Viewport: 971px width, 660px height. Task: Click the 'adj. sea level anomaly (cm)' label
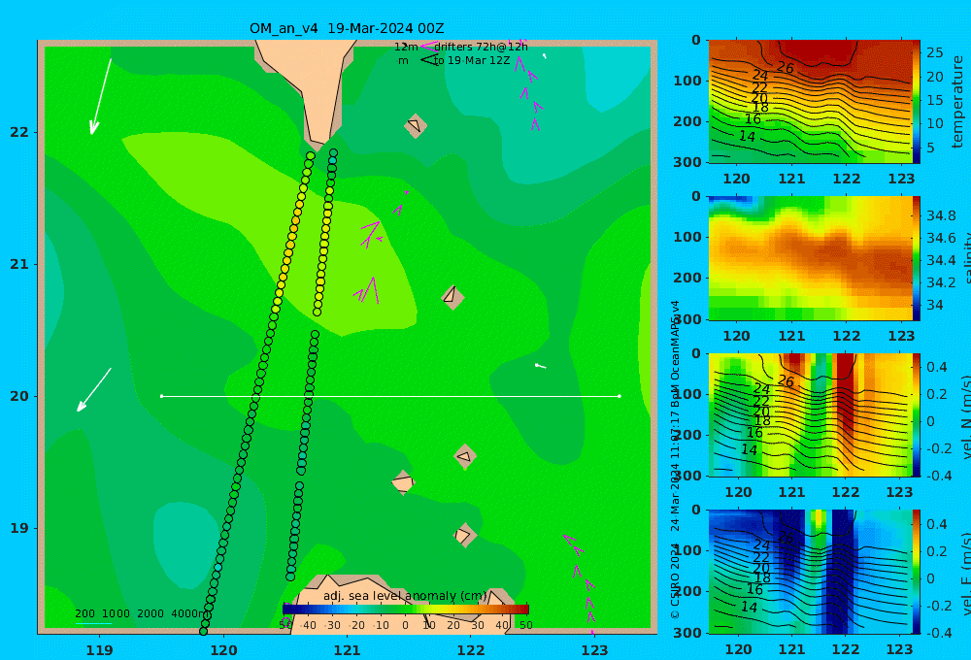coord(405,596)
